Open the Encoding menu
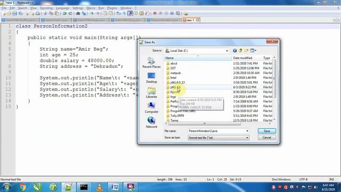 tap(46, 8)
